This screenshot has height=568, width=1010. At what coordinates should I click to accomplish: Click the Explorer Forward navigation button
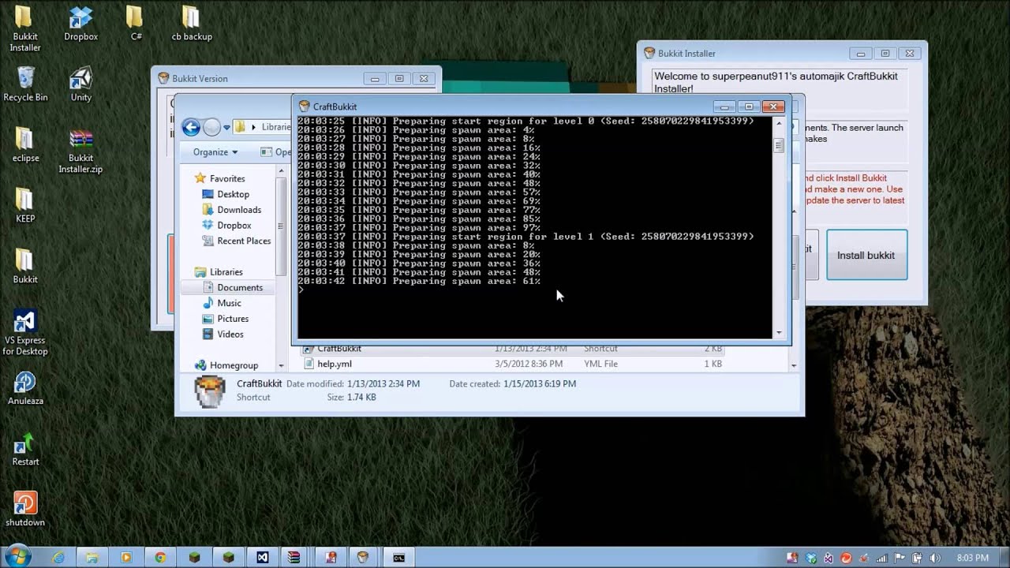pos(211,127)
